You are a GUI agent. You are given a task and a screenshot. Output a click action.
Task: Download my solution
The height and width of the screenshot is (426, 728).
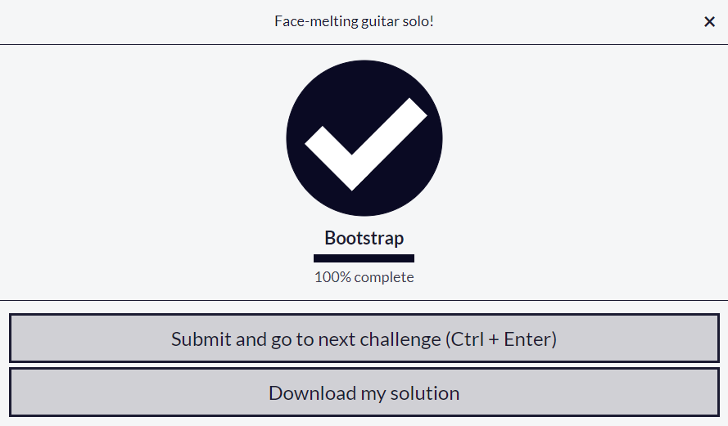[x=364, y=392]
